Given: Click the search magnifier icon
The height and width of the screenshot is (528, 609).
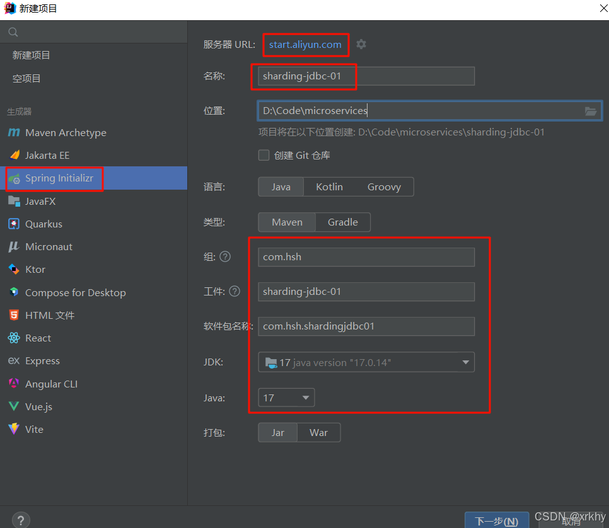Looking at the screenshot, I should pos(13,32).
